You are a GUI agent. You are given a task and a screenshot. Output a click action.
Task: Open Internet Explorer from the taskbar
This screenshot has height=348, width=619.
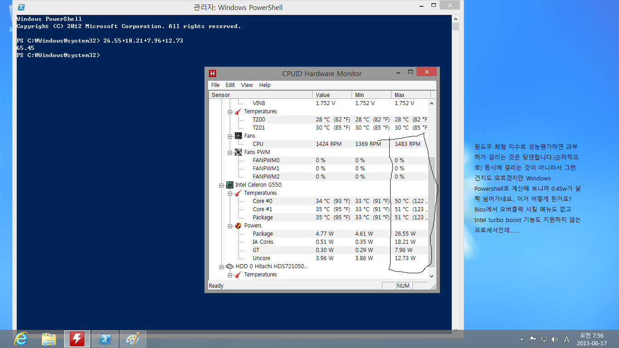point(21,338)
